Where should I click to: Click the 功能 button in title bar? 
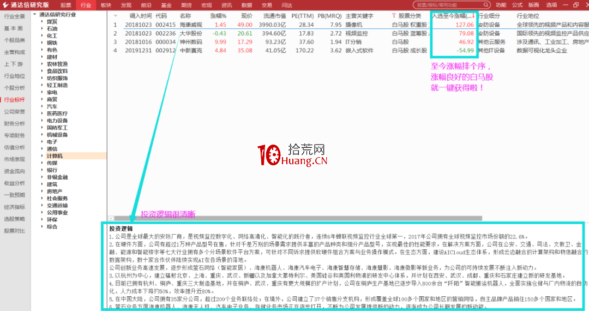click(501, 5)
